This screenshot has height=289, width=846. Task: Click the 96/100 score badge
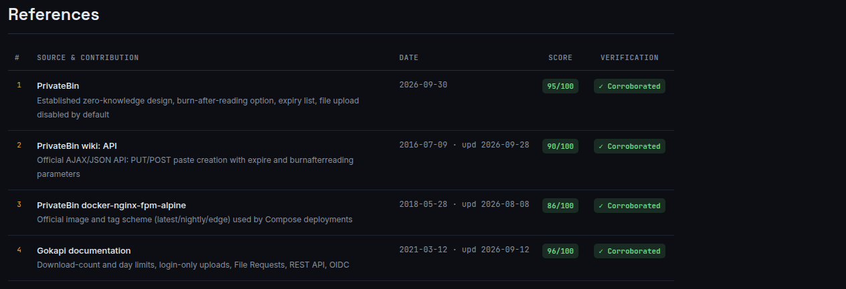[x=560, y=250]
